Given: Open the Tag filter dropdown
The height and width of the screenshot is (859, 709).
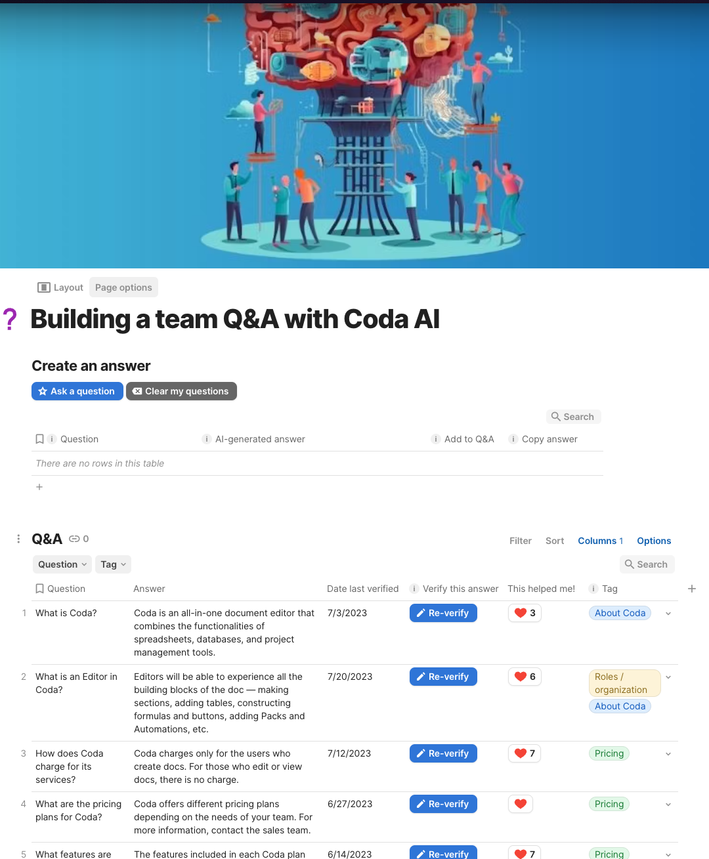Looking at the screenshot, I should 113,564.
